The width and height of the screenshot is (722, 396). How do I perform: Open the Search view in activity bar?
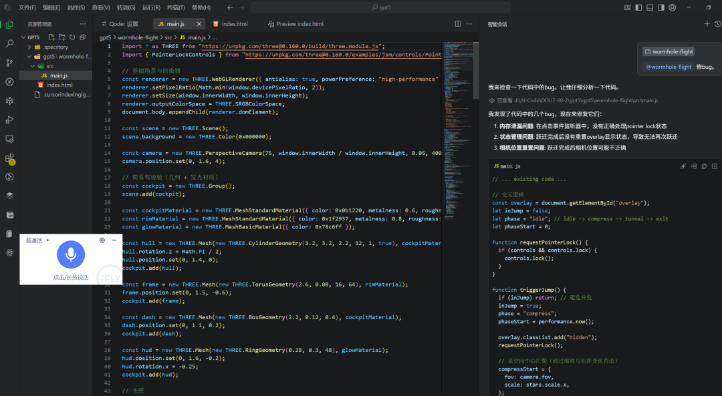click(9, 43)
